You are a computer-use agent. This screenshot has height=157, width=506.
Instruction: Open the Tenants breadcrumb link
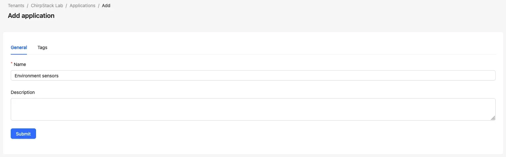16,6
